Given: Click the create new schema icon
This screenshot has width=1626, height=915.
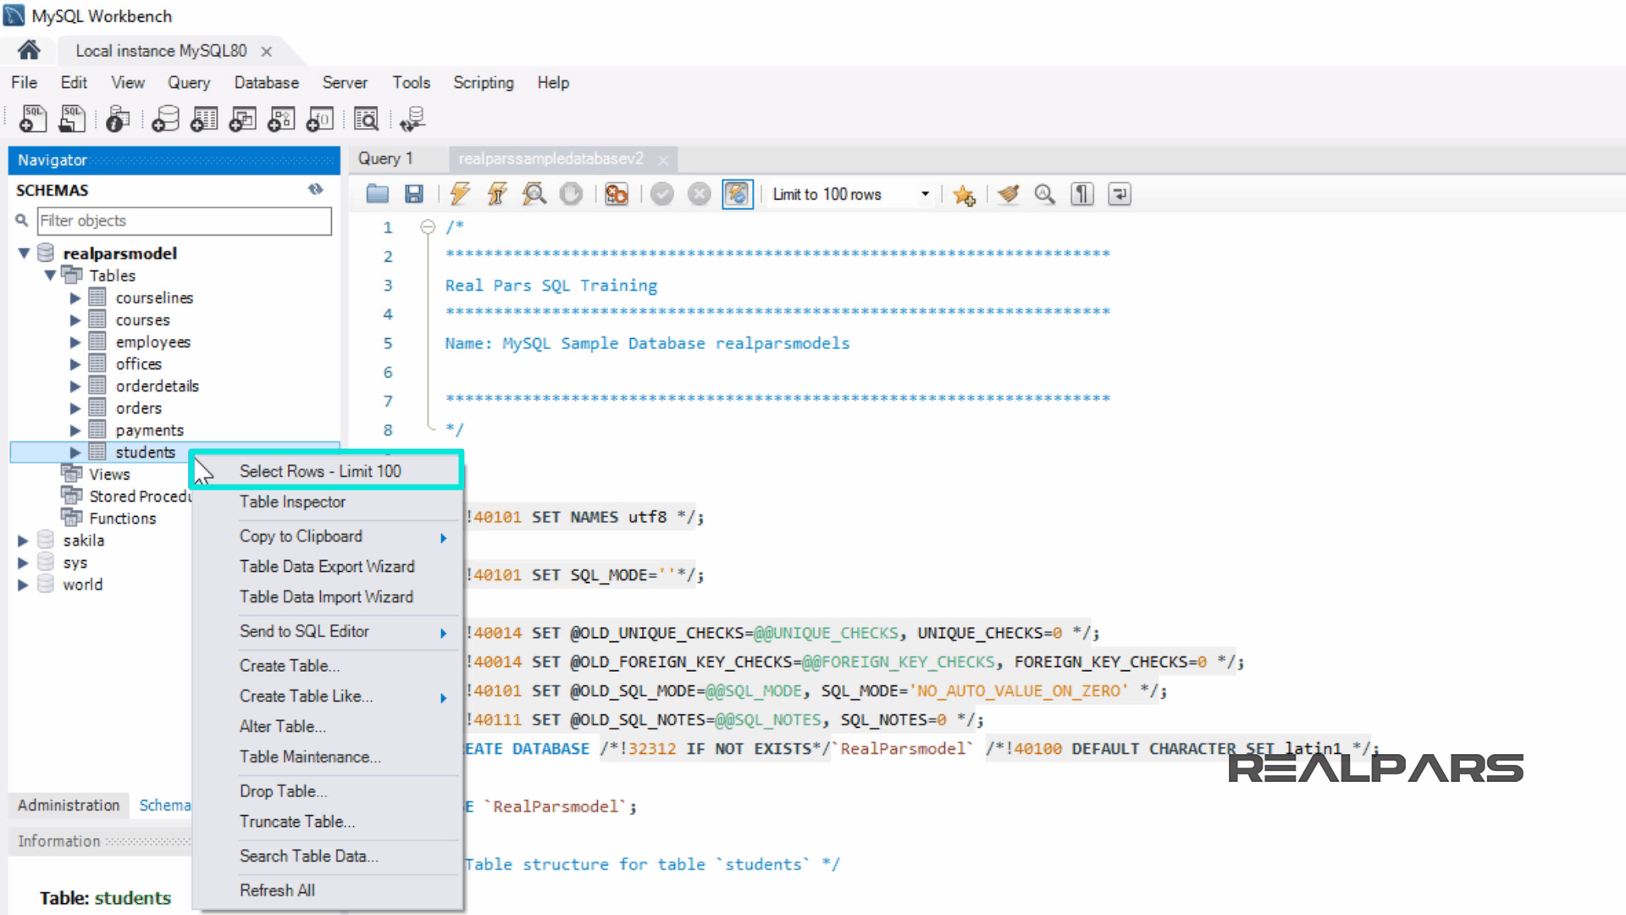Looking at the screenshot, I should coord(165,119).
